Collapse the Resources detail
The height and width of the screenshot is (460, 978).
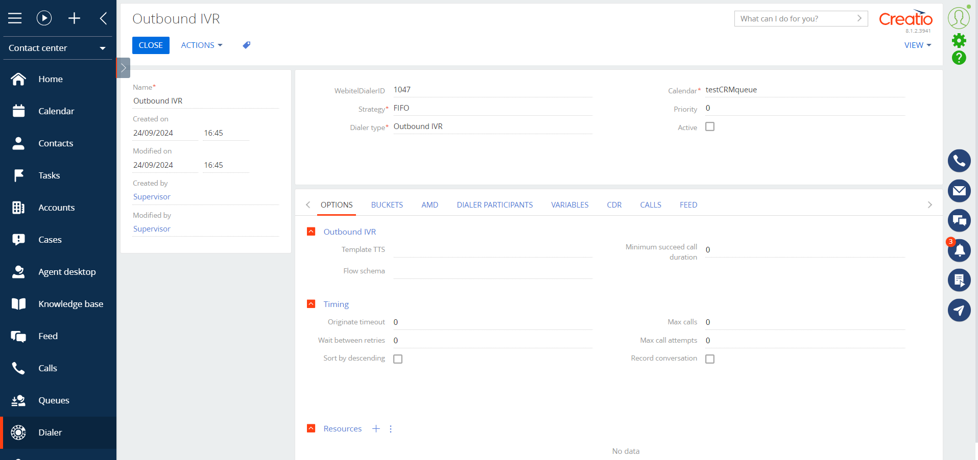311,428
